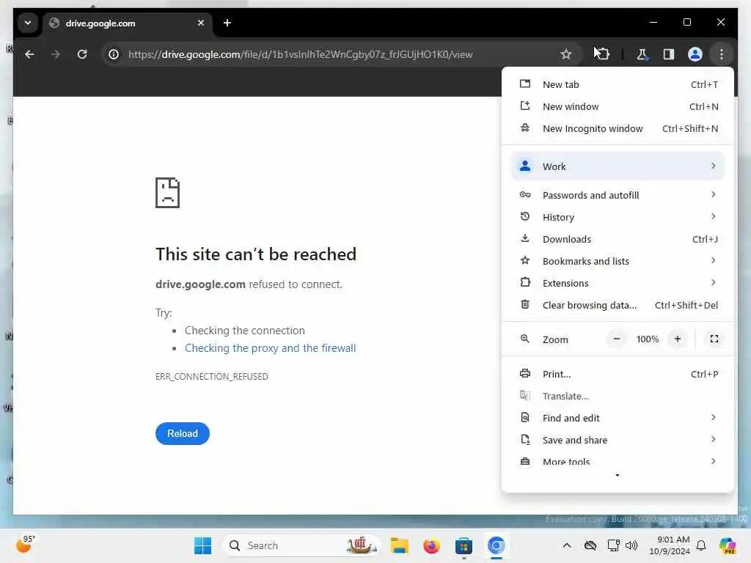Close the drive.google.com tab
This screenshot has height=563, width=751.
(x=201, y=23)
